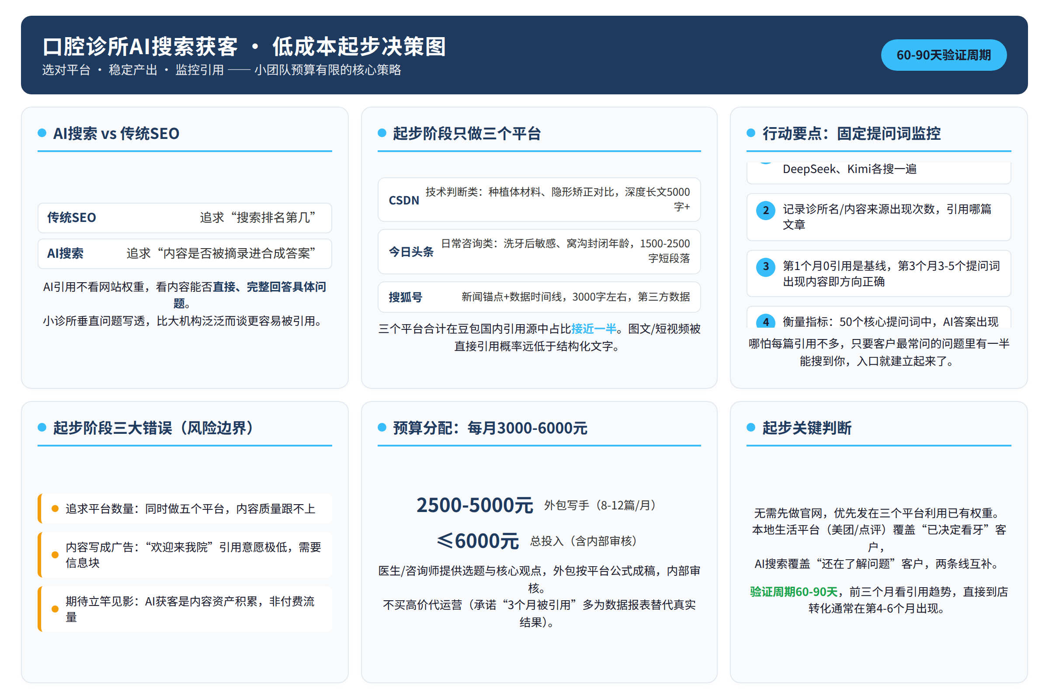The width and height of the screenshot is (1049, 699).
Task: Select the 今日头条 platform row
Action: coord(539,252)
